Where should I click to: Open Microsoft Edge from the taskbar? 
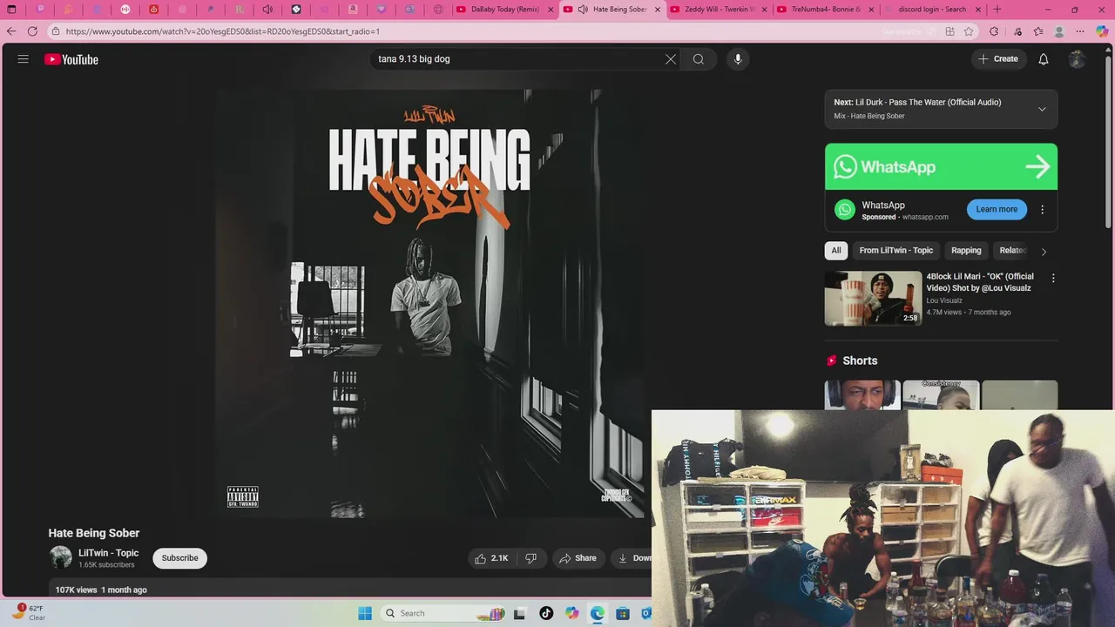(597, 613)
